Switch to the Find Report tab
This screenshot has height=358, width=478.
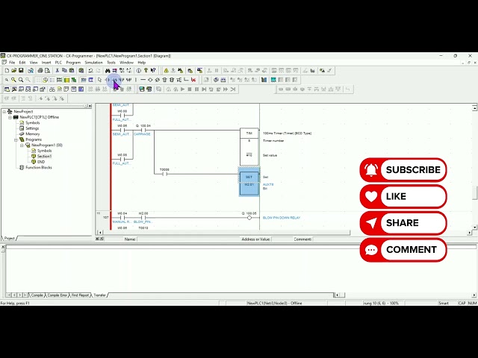80,295
